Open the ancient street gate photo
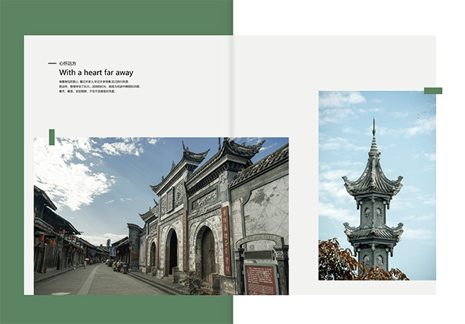465x324 pixels. pos(160,216)
